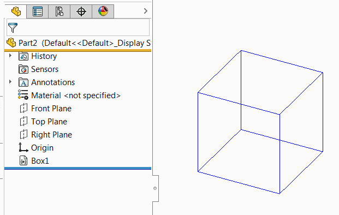Open the DisplayManager color sphere tab
This screenshot has height=215, width=339.
(x=103, y=11)
